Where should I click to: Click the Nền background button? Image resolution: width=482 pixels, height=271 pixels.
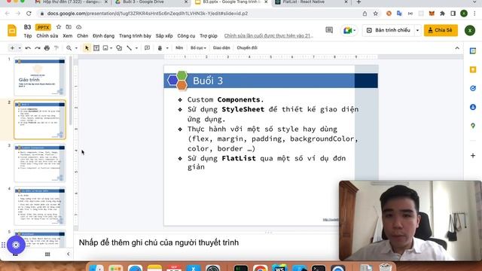click(179, 48)
